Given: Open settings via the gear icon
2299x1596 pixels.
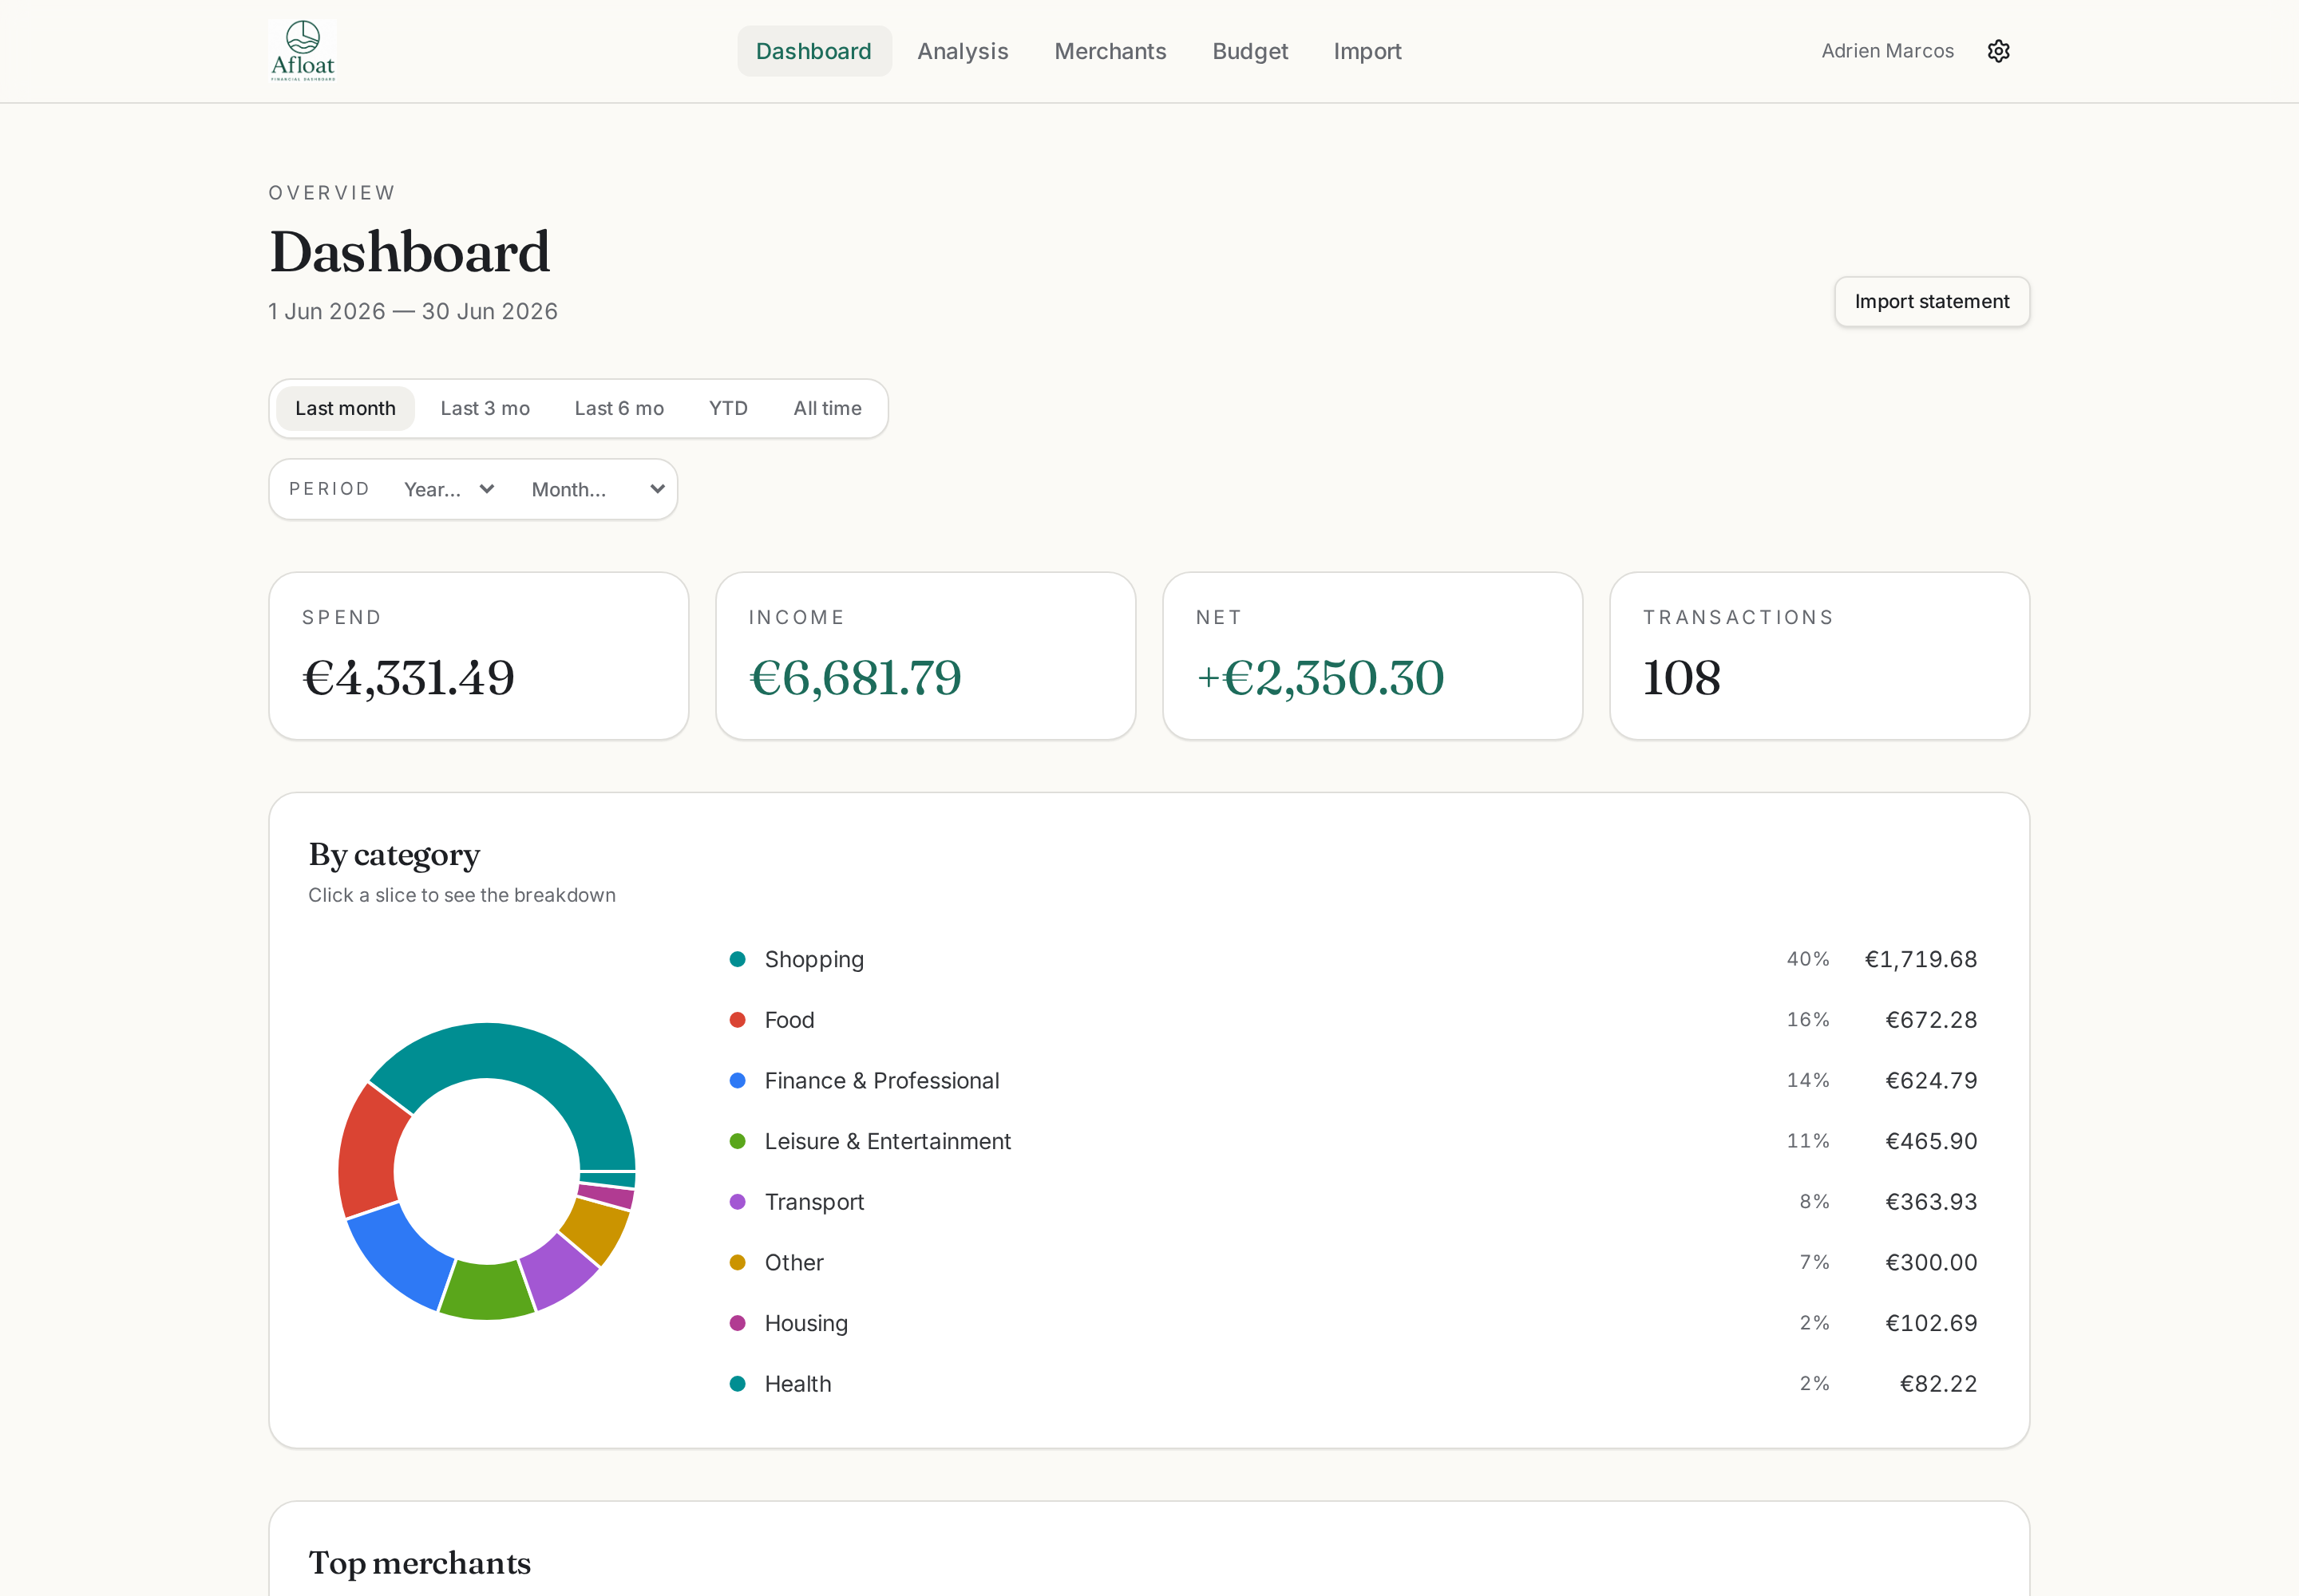Looking at the screenshot, I should (x=1998, y=51).
